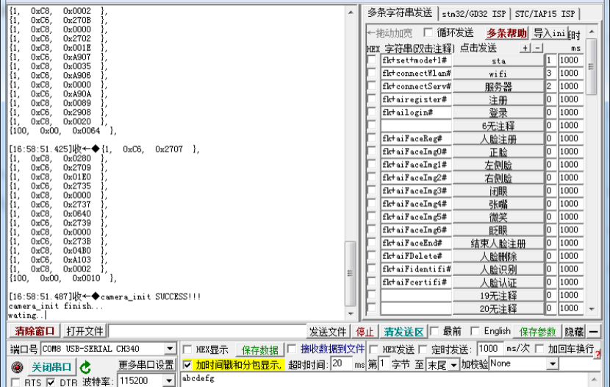The image size is (610, 387).
Task: Click the 人脸识别 send button
Action: pos(498,269)
